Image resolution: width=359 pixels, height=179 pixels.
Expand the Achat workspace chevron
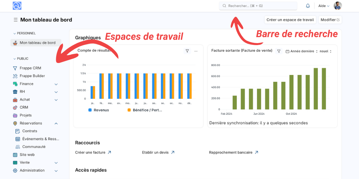point(56,100)
